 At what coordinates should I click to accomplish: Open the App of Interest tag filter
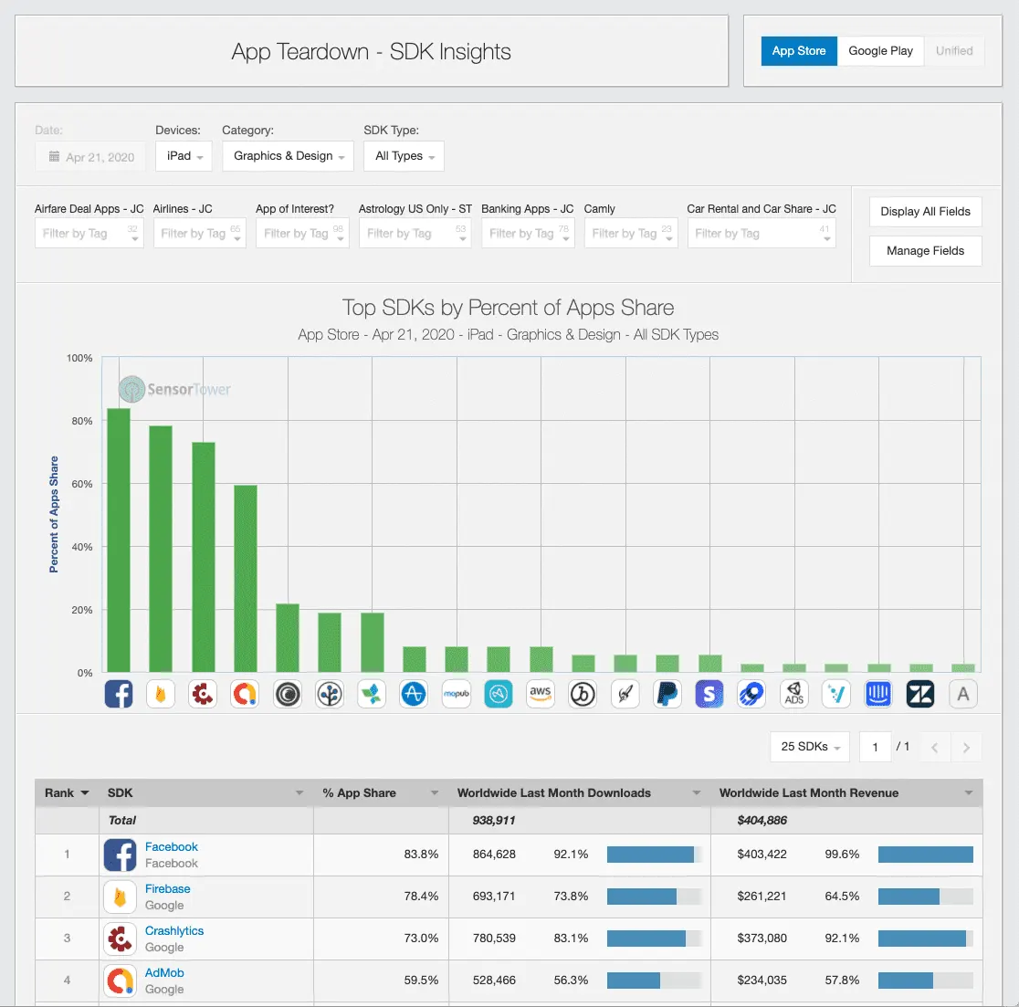click(x=302, y=233)
